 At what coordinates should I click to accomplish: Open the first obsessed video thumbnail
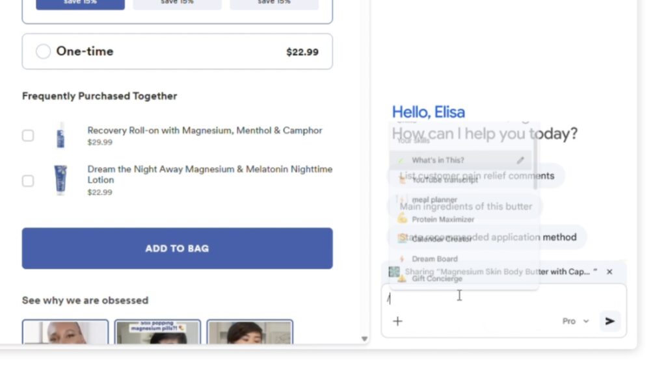coord(66,332)
